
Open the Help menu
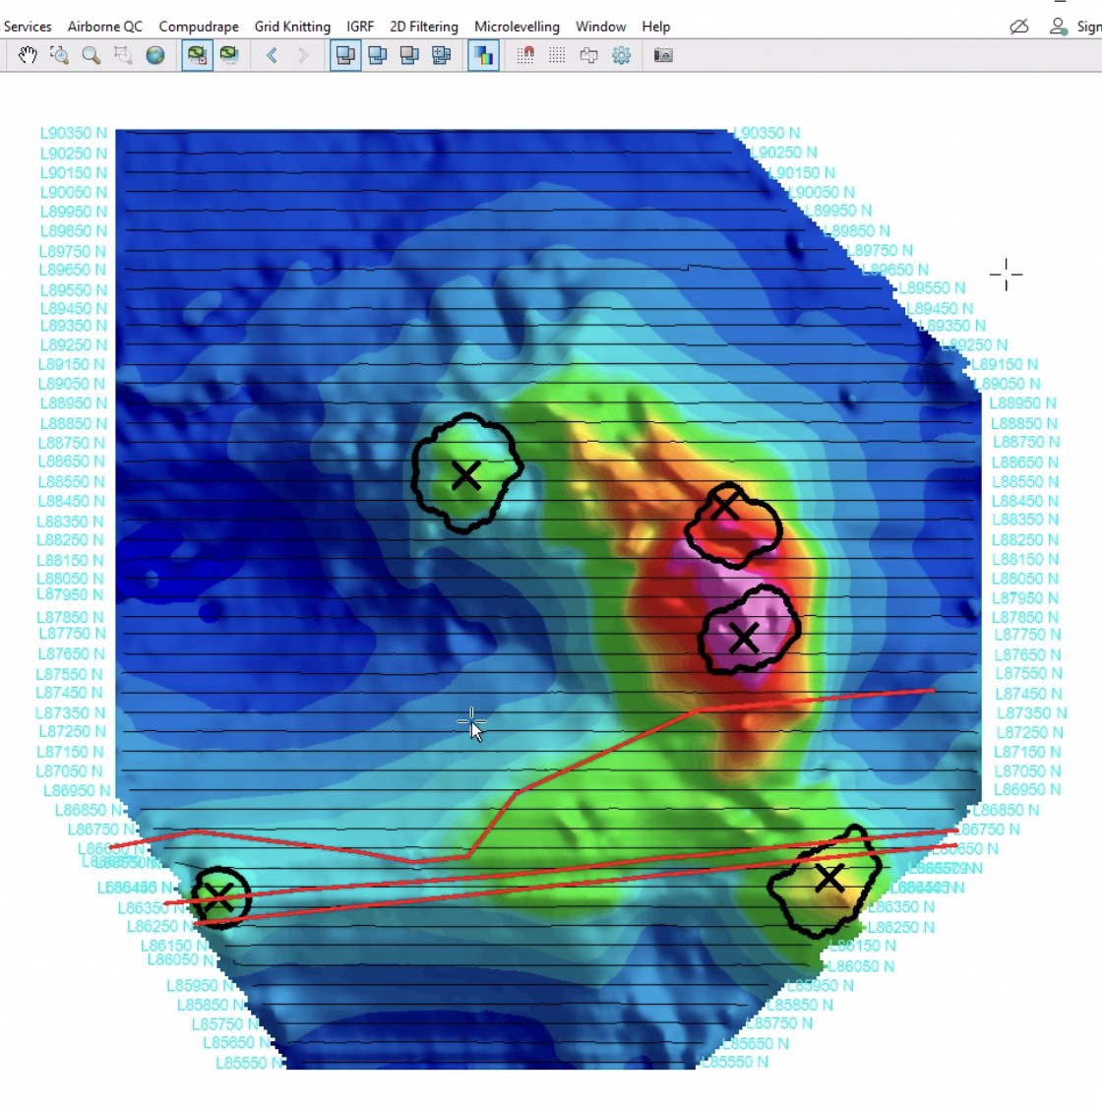pos(656,27)
